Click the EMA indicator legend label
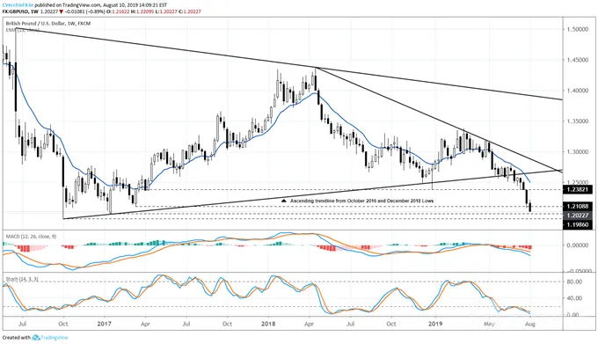598x344 pixels. (23, 30)
